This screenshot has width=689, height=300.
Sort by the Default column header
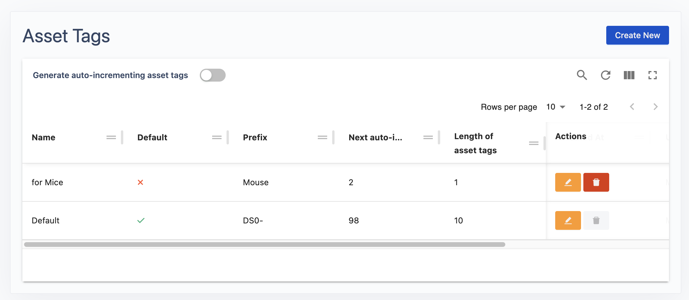152,137
